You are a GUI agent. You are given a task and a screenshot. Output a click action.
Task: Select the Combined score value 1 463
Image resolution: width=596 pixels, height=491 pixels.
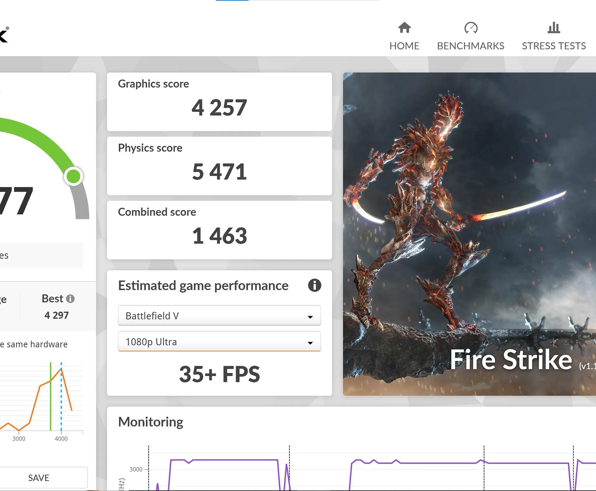[219, 236]
